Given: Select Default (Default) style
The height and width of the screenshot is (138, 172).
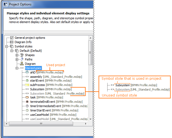Looking at the screenshot, I should [31, 51].
